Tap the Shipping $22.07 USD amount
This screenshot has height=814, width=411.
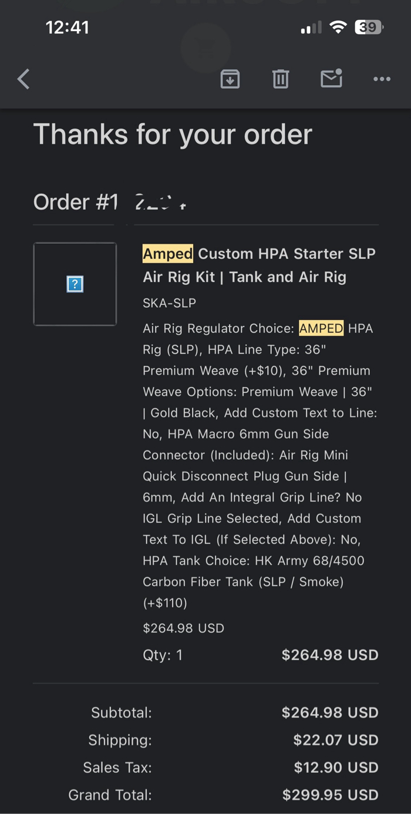[336, 740]
